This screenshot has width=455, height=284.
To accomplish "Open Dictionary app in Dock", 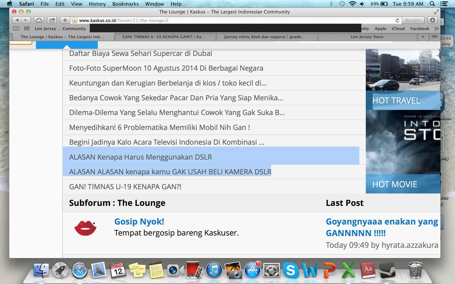I will 368,271.
